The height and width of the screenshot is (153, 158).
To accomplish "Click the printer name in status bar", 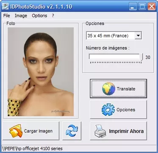I will [32, 149].
